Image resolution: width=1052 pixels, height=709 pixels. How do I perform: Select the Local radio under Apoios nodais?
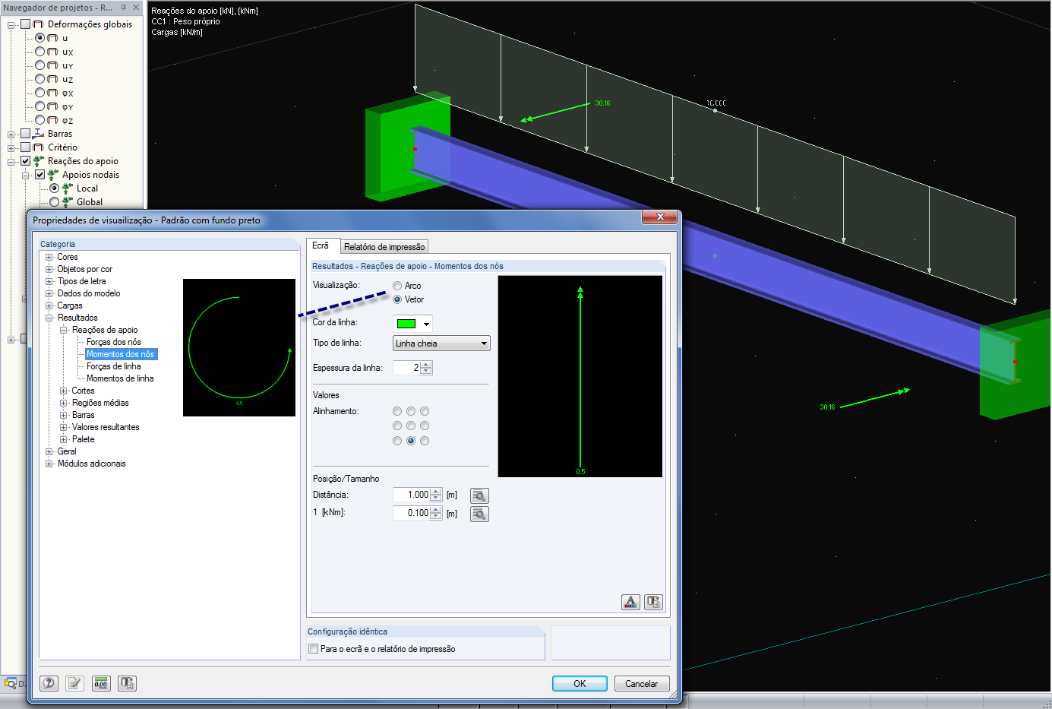[54, 188]
